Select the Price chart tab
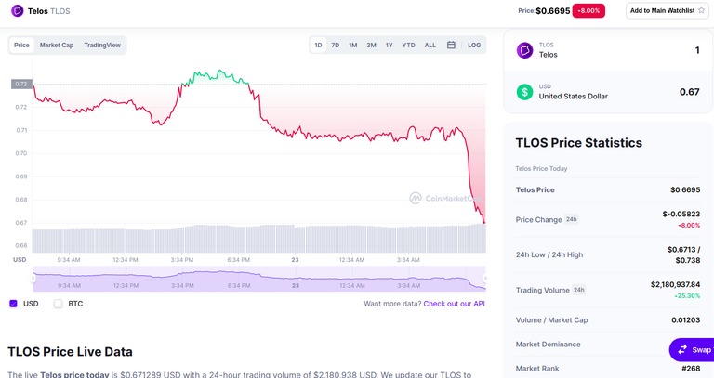The width and height of the screenshot is (714, 378). click(21, 45)
